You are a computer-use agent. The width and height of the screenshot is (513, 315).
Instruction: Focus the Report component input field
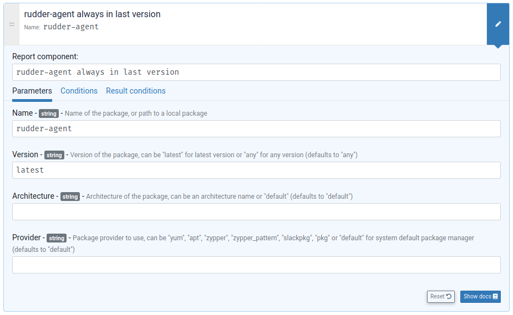256,72
